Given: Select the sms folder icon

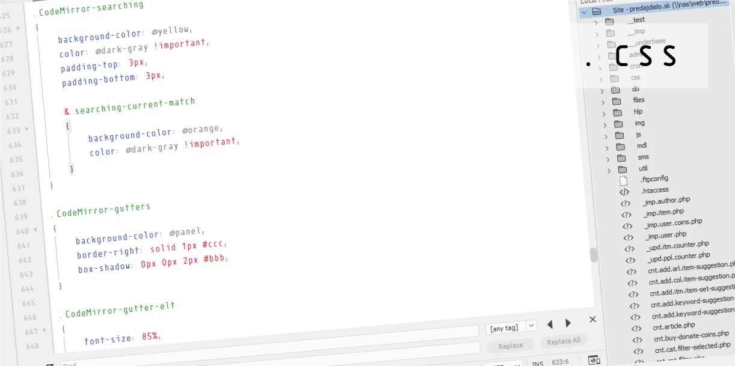Looking at the screenshot, I should (622, 158).
